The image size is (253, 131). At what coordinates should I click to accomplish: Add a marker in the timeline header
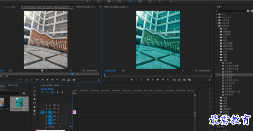[x=57, y=92]
